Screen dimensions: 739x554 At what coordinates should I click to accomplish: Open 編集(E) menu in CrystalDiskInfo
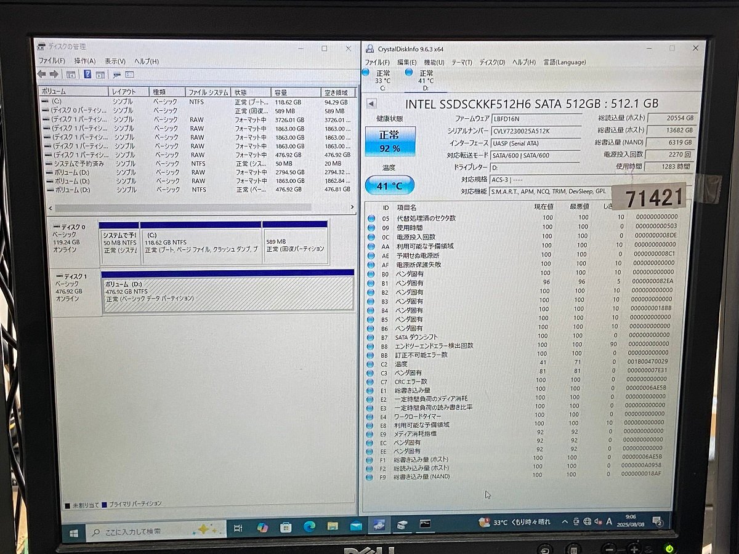point(406,63)
